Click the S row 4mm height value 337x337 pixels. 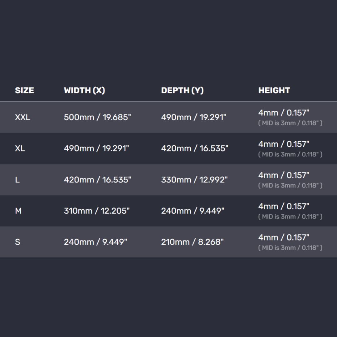pos(284,237)
